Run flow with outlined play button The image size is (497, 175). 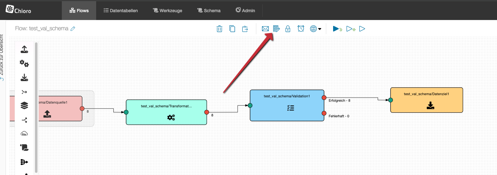[362, 29]
